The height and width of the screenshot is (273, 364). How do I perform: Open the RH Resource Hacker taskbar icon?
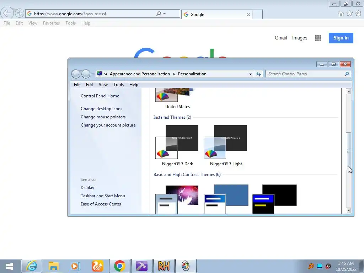click(x=164, y=266)
